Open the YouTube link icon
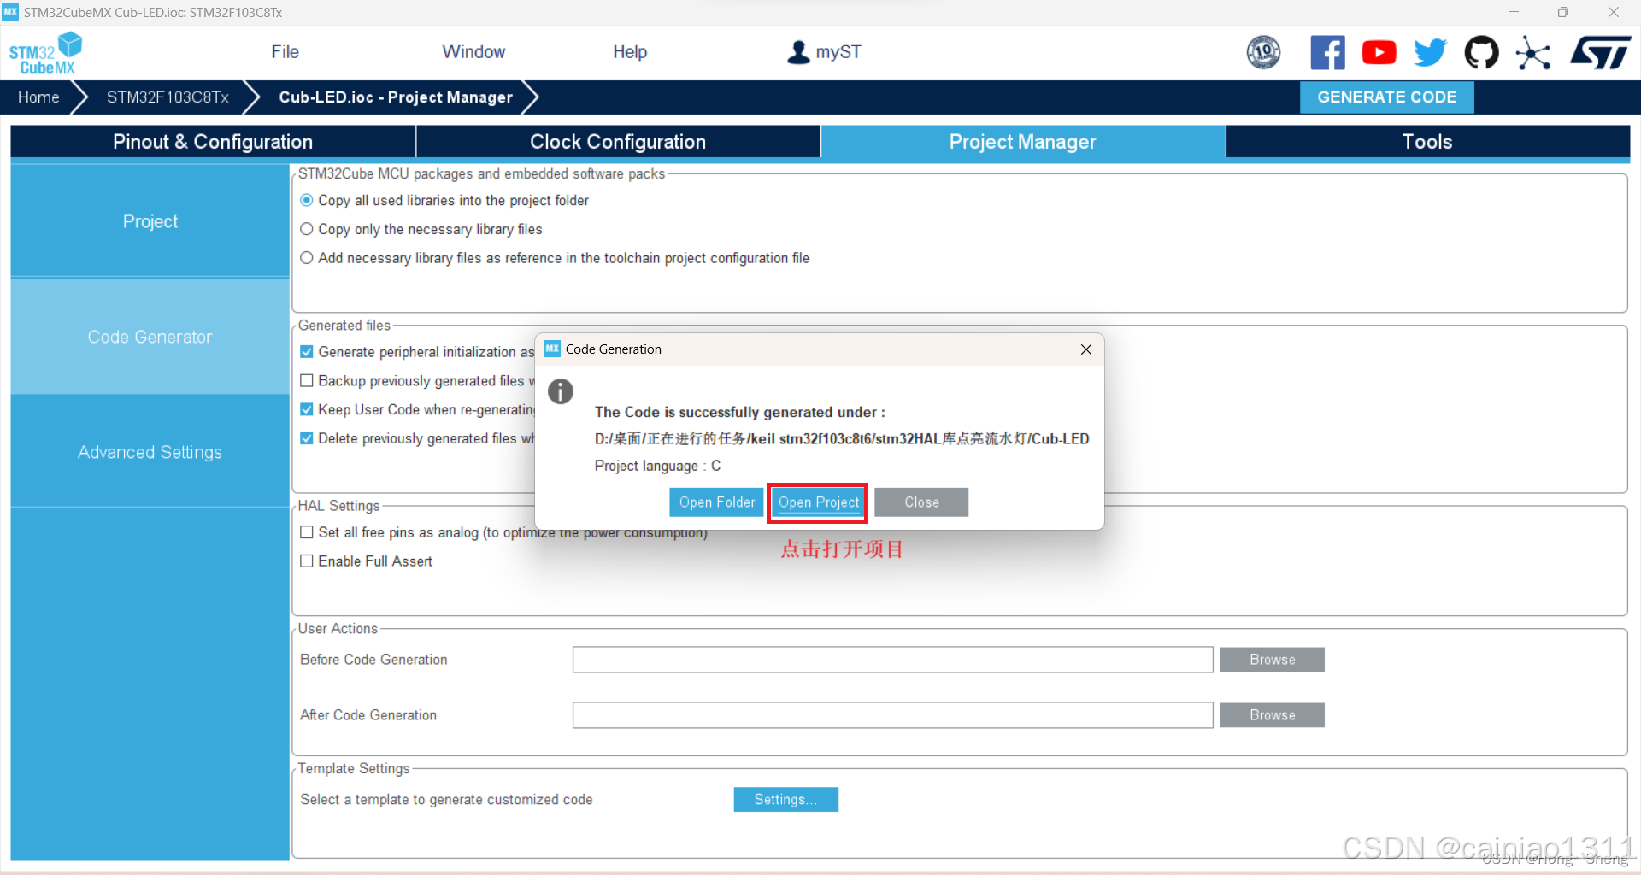The height and width of the screenshot is (875, 1641). point(1379,52)
